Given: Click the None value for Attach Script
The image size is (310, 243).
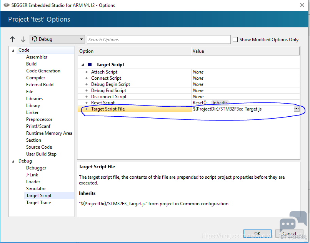Looking at the screenshot, I should coord(198,72).
